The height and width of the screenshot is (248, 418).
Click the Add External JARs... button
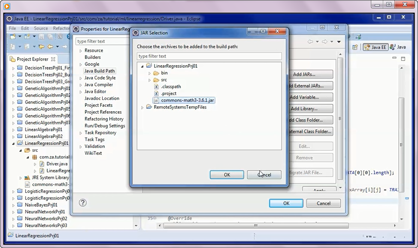(311, 86)
